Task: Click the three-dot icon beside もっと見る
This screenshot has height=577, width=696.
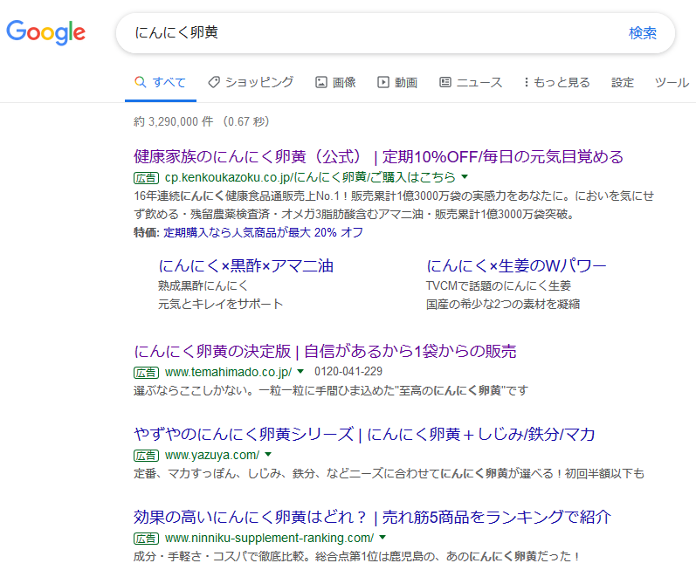Action: point(527,82)
